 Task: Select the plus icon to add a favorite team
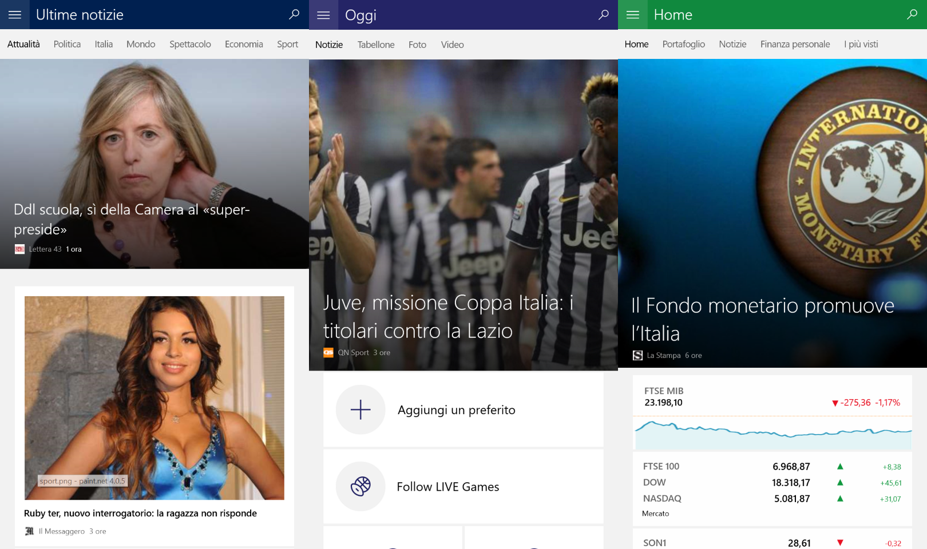tap(360, 409)
